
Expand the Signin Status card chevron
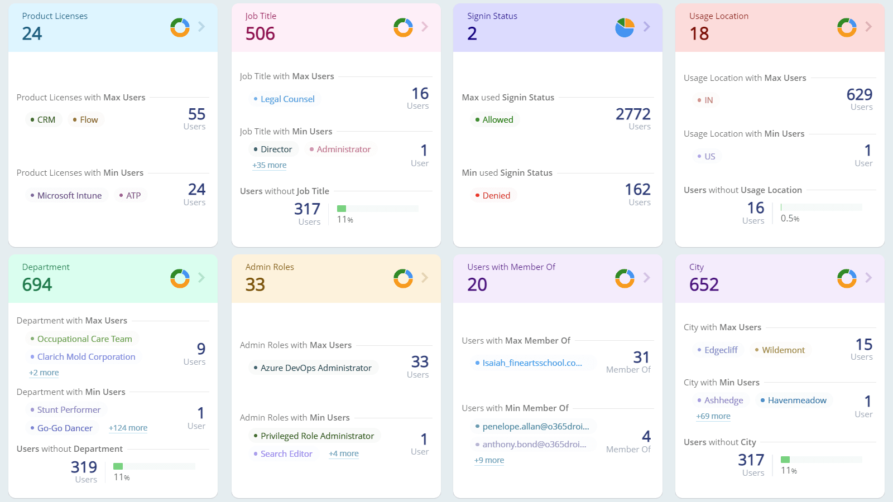coord(647,27)
